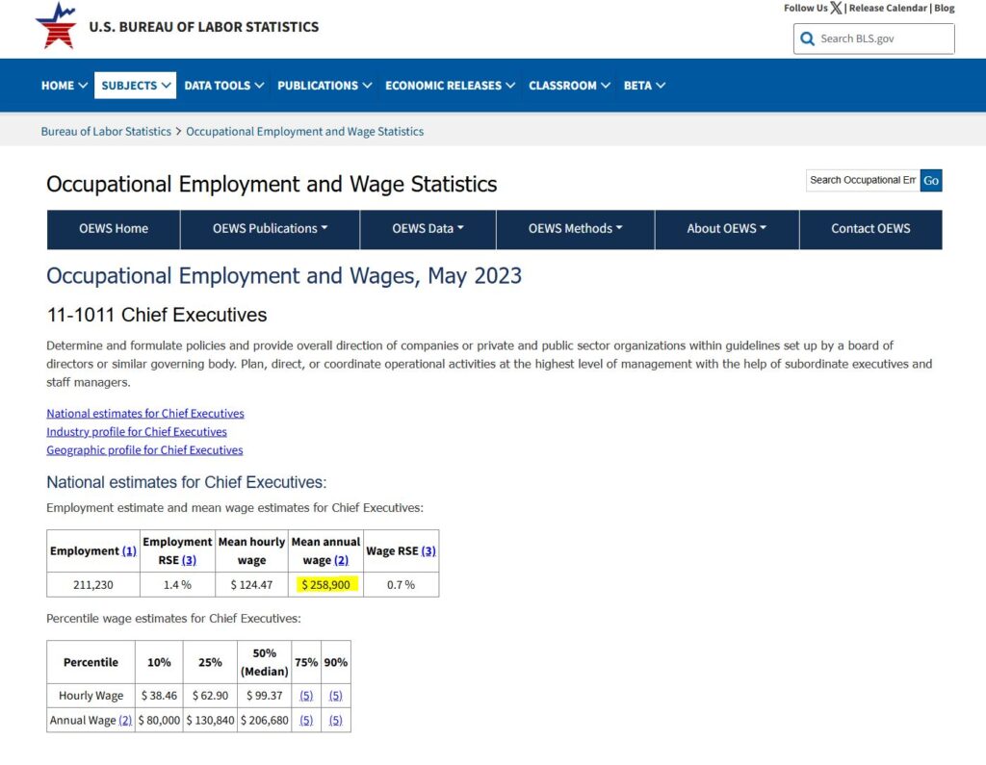Expand the SUBJECTS dropdown menu
Image resolution: width=986 pixels, height=765 pixels.
click(135, 86)
